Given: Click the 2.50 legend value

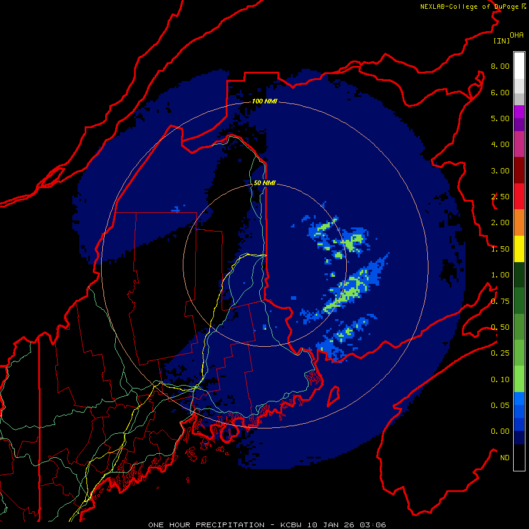Looking at the screenshot, I should (x=500, y=197).
